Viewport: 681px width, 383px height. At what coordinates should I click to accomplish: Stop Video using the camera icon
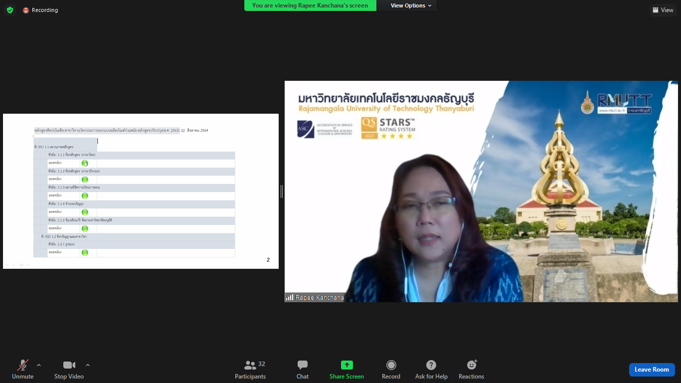click(69, 365)
